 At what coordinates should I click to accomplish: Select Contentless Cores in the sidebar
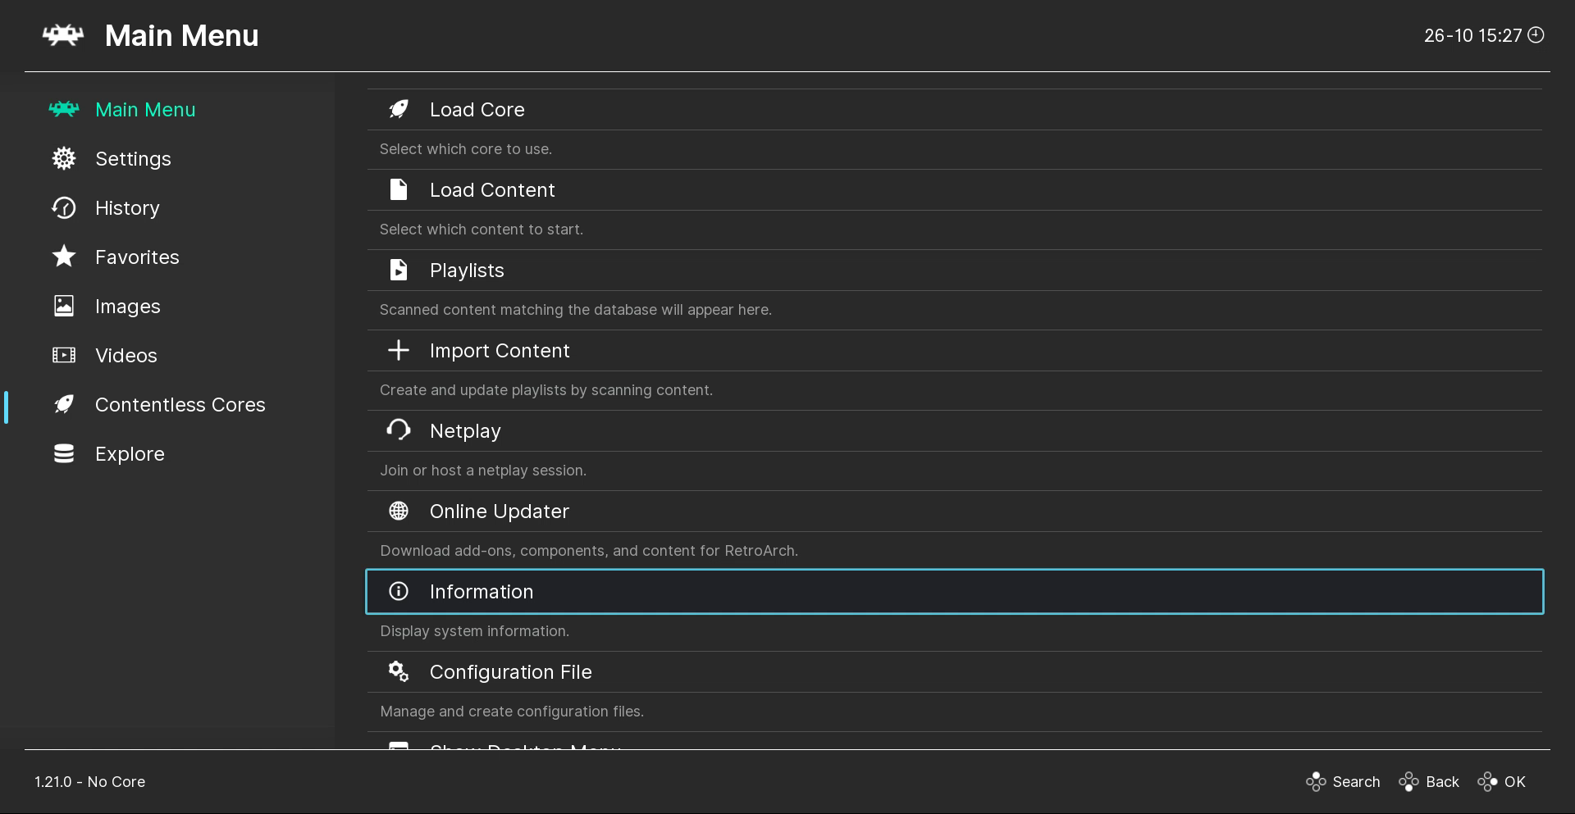point(180,405)
